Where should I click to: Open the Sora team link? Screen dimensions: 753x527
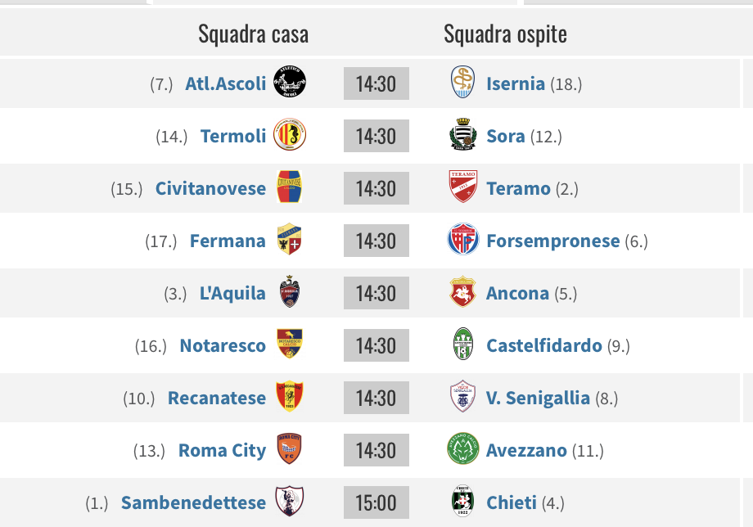(506, 137)
